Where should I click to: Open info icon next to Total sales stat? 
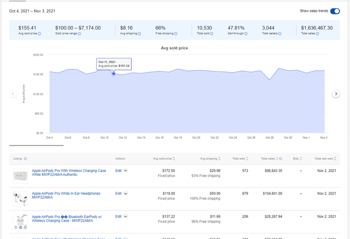[317, 34]
